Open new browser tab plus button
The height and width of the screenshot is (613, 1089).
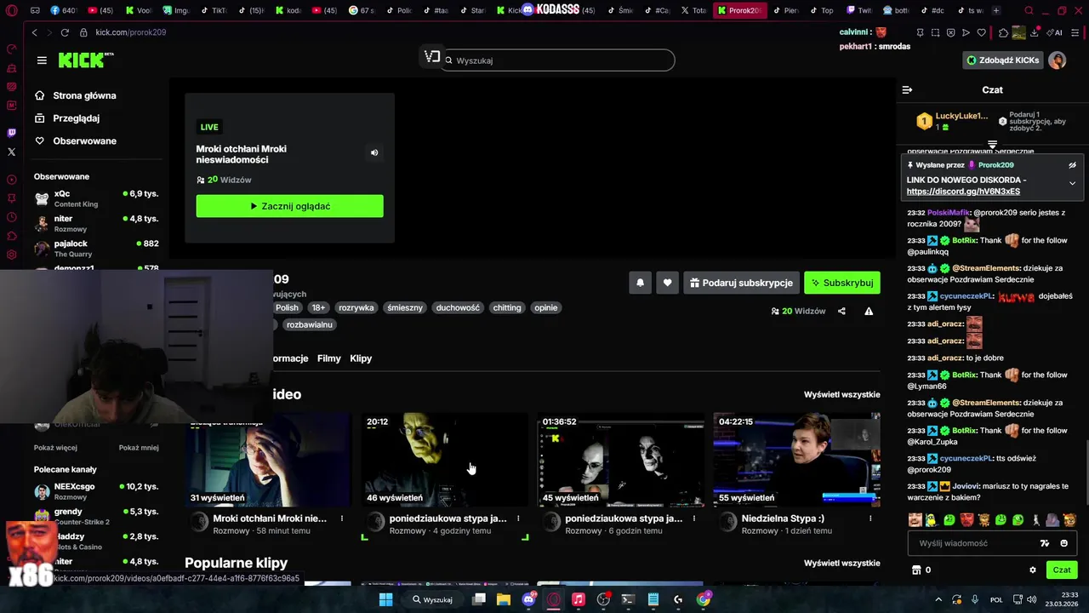tap(996, 10)
